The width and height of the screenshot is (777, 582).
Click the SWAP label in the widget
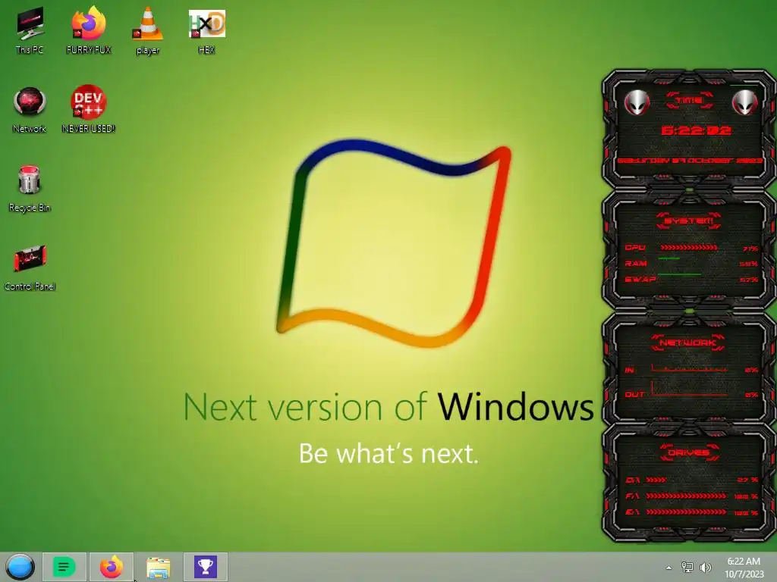640,280
